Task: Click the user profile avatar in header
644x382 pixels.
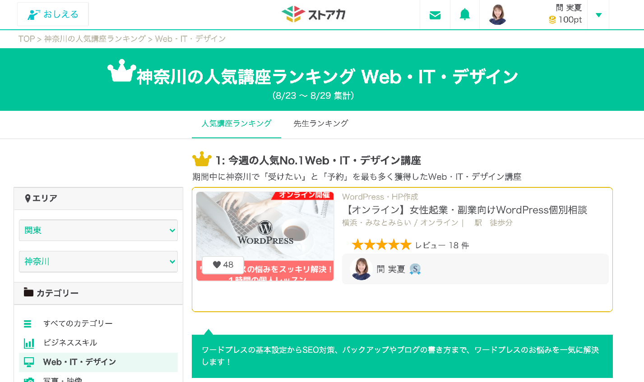Action: (497, 14)
